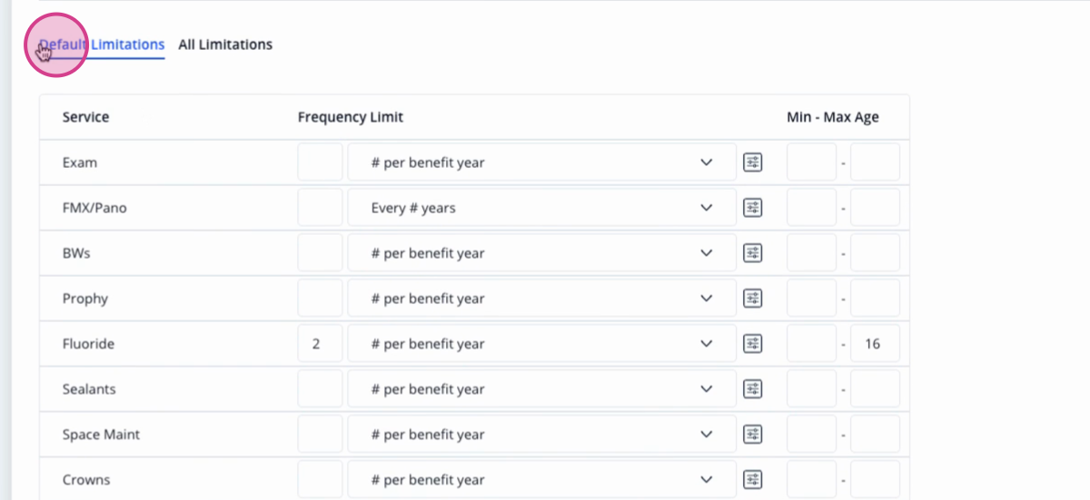Focus the Sealants max age field
Viewport: 1090px width, 500px height.
click(x=876, y=389)
